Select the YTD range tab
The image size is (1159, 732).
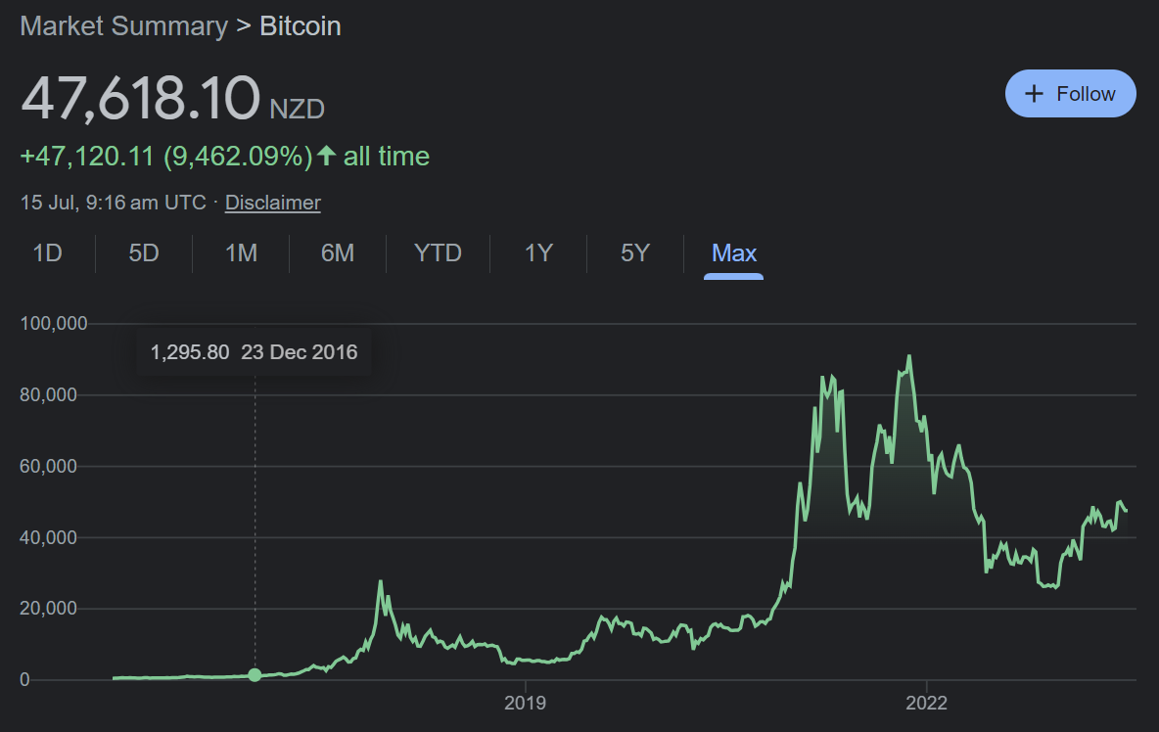click(438, 253)
